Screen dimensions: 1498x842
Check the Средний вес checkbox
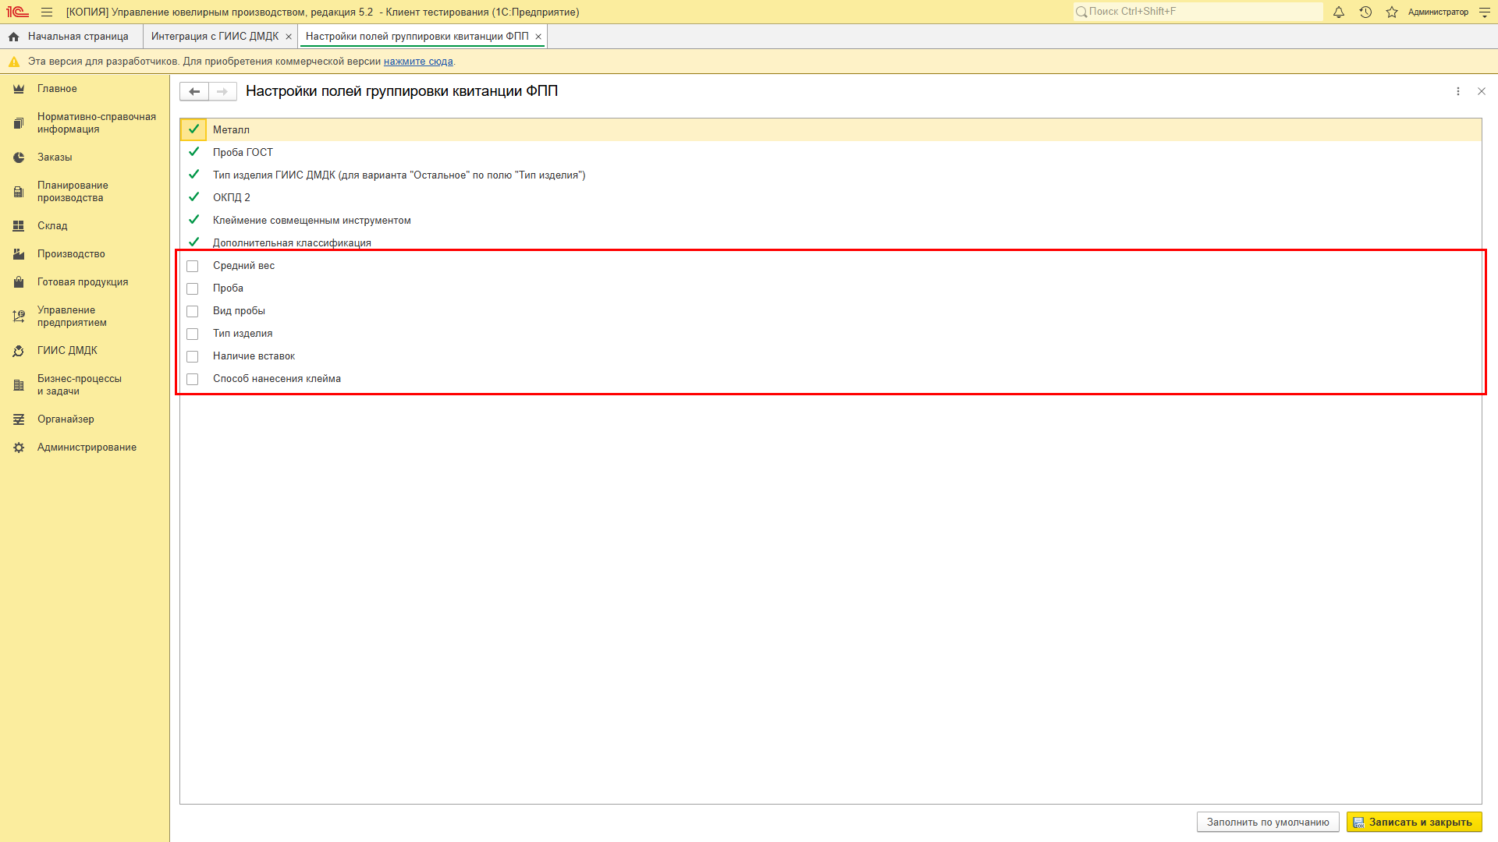click(x=193, y=266)
